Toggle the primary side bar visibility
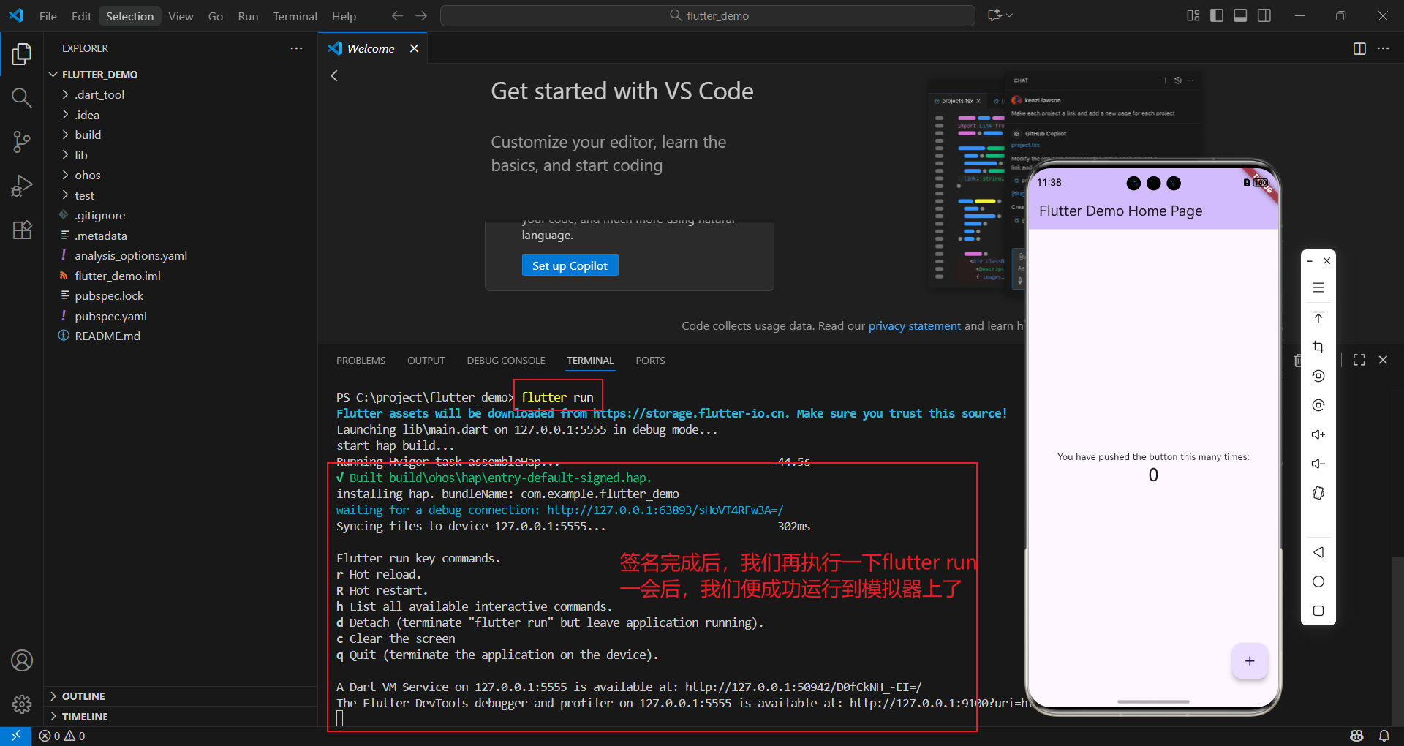Image resolution: width=1404 pixels, height=746 pixels. point(1217,15)
